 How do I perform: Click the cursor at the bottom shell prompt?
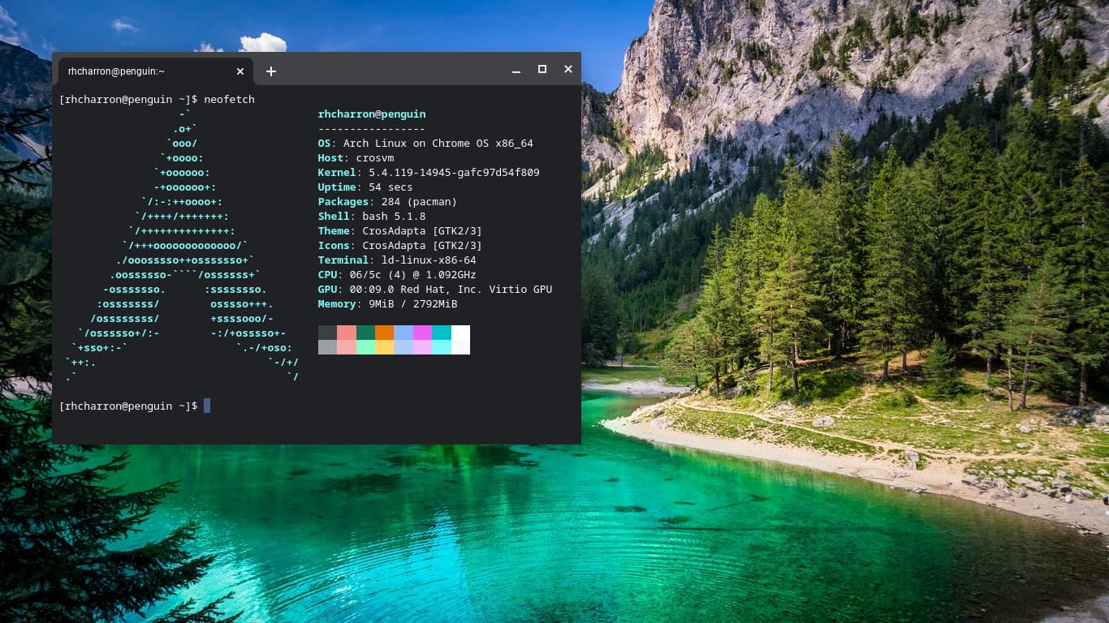[x=207, y=406]
